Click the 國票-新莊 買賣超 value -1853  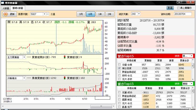(146, 100)
